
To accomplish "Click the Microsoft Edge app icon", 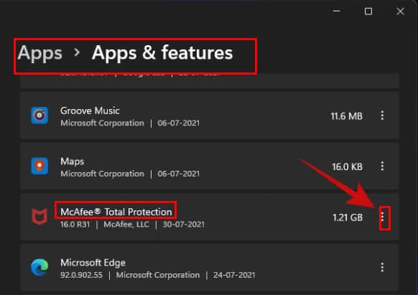I will (40, 267).
